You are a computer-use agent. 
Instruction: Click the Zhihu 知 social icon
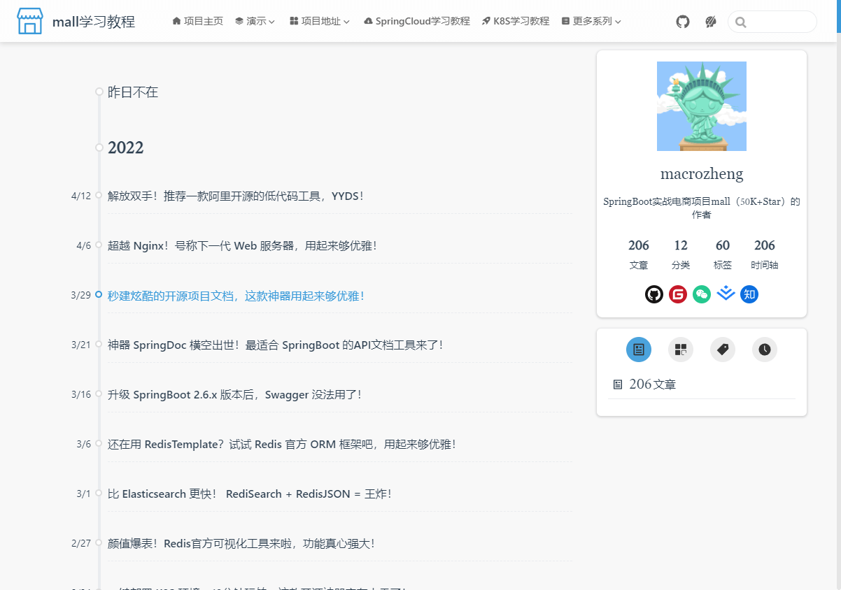(x=749, y=294)
